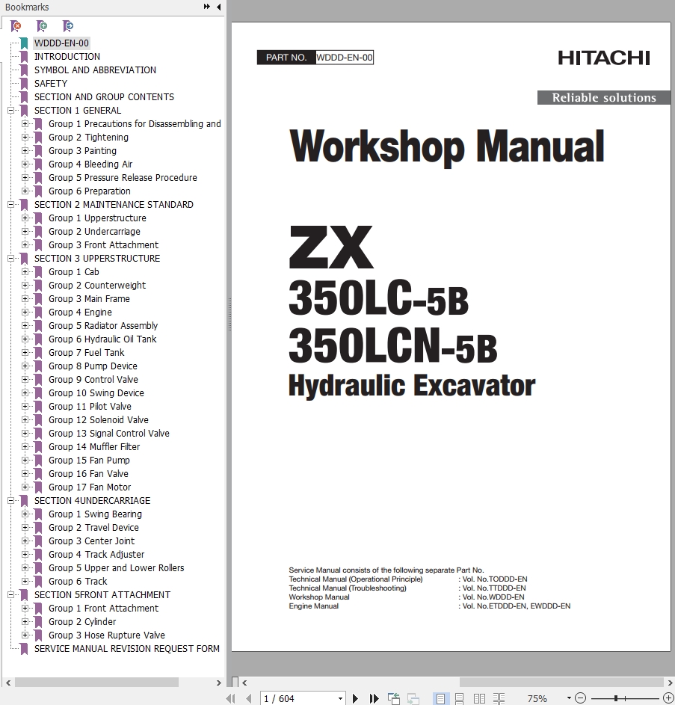Screen dimensions: 675x705
Task: Open Group 1 Upperstructure bookmark
Action: point(98,218)
